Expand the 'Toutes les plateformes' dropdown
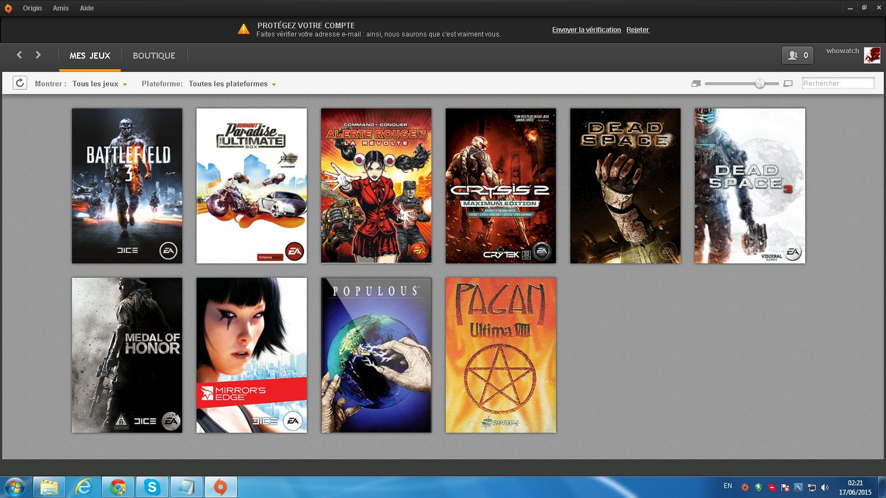Image resolution: width=886 pixels, height=498 pixels. tap(232, 84)
